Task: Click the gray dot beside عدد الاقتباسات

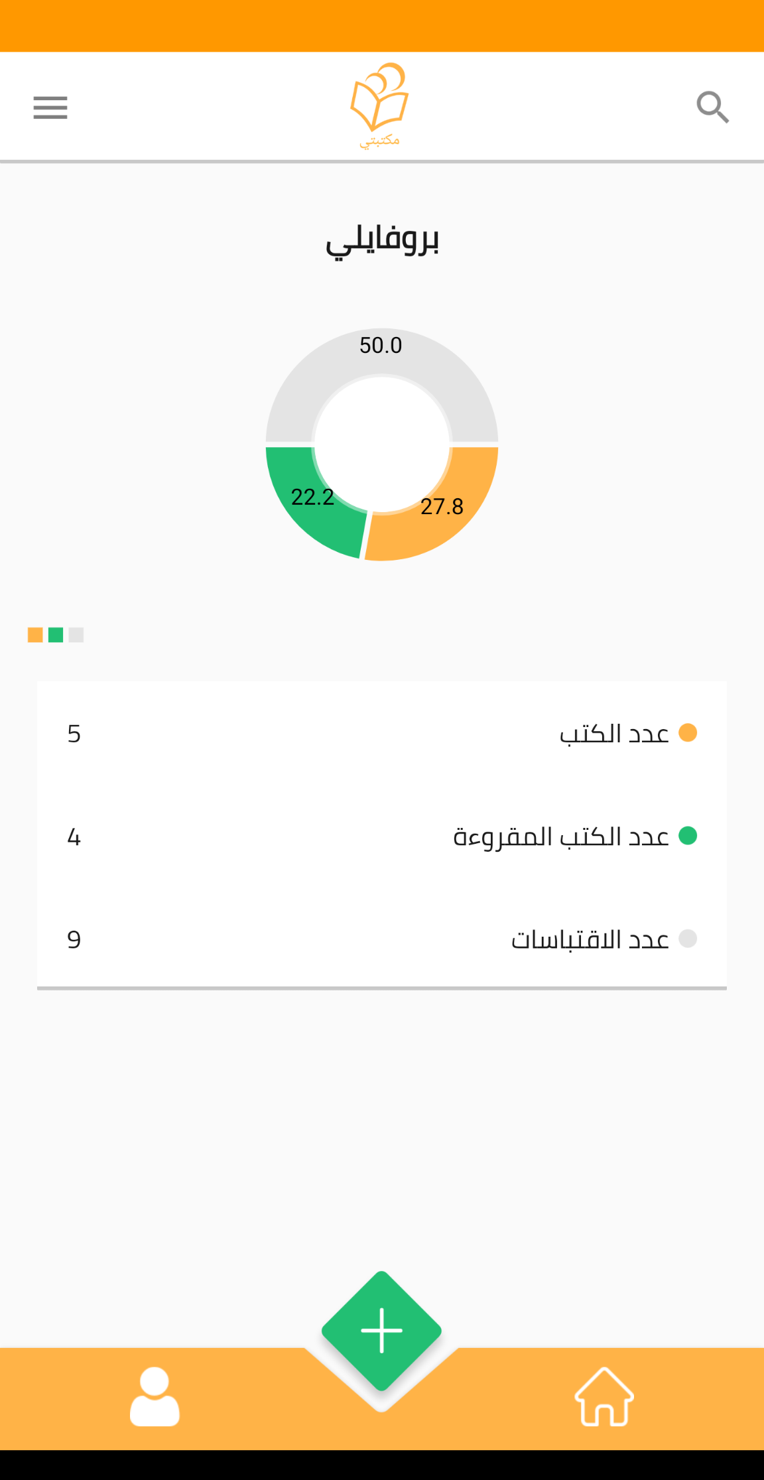Action: [688, 939]
